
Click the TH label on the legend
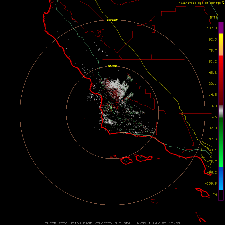coord(215,195)
